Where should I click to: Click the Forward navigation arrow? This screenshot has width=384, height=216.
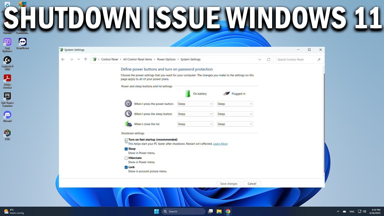tap(71, 59)
